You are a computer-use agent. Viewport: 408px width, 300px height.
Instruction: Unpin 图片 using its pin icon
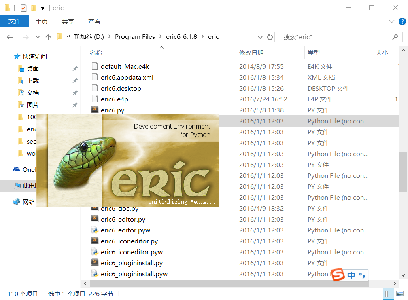click(75, 105)
